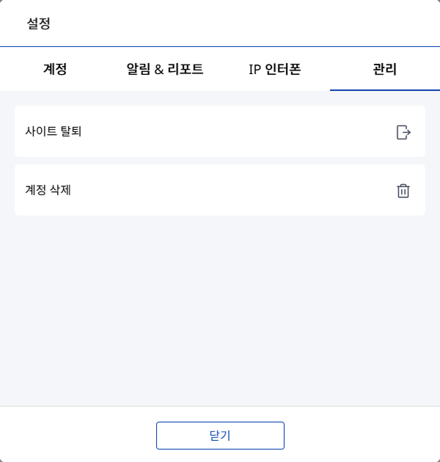Click the underlined 관리 management tab
This screenshot has height=462, width=440.
coord(385,70)
